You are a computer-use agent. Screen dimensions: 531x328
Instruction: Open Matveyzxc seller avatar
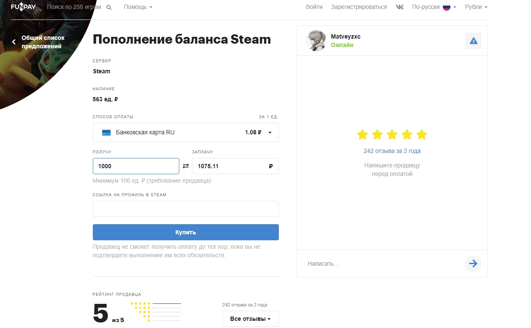coord(316,41)
